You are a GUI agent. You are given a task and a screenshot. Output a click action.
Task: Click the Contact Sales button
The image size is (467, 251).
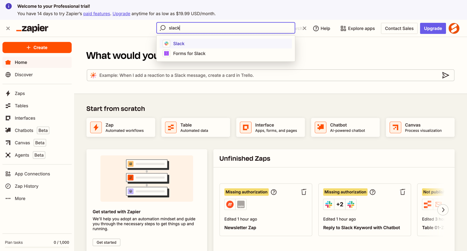pyautogui.click(x=399, y=28)
